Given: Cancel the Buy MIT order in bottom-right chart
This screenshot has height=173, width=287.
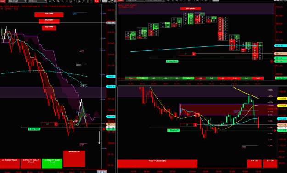Looking at the screenshot, I should coord(275,130).
